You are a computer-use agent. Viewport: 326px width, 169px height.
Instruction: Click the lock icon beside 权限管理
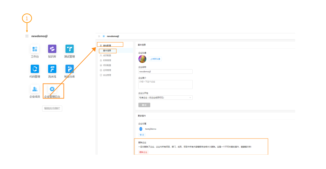(101, 60)
